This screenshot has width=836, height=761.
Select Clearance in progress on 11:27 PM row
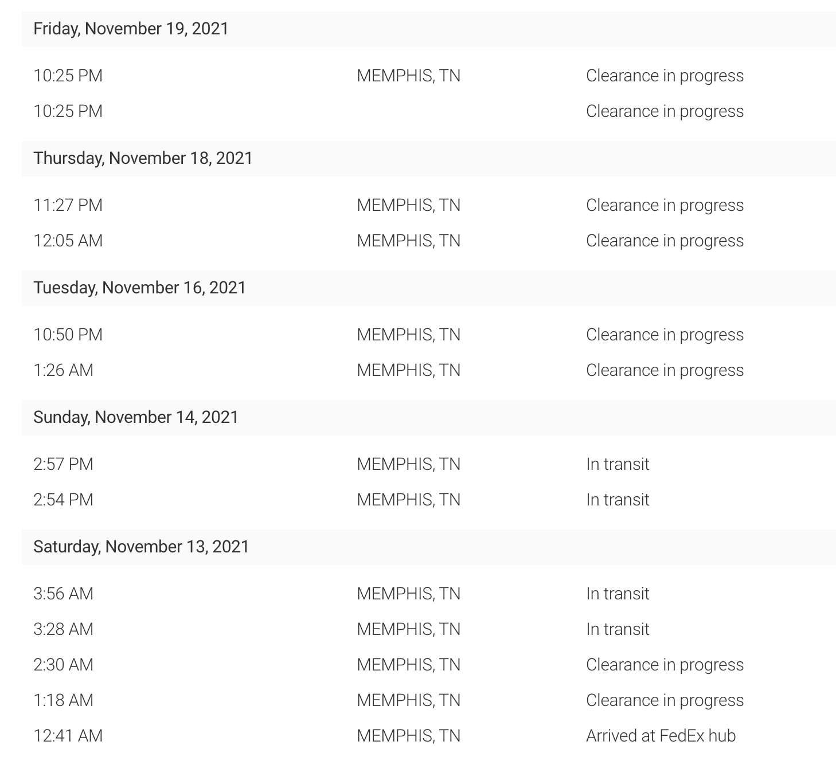coord(665,205)
